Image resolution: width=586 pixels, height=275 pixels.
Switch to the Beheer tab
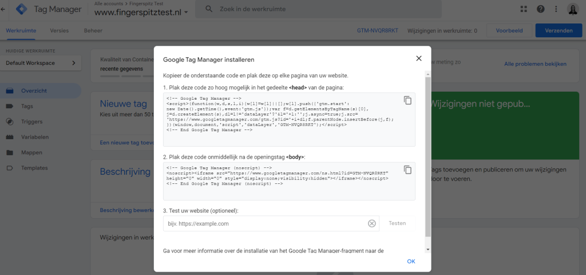[x=93, y=31]
